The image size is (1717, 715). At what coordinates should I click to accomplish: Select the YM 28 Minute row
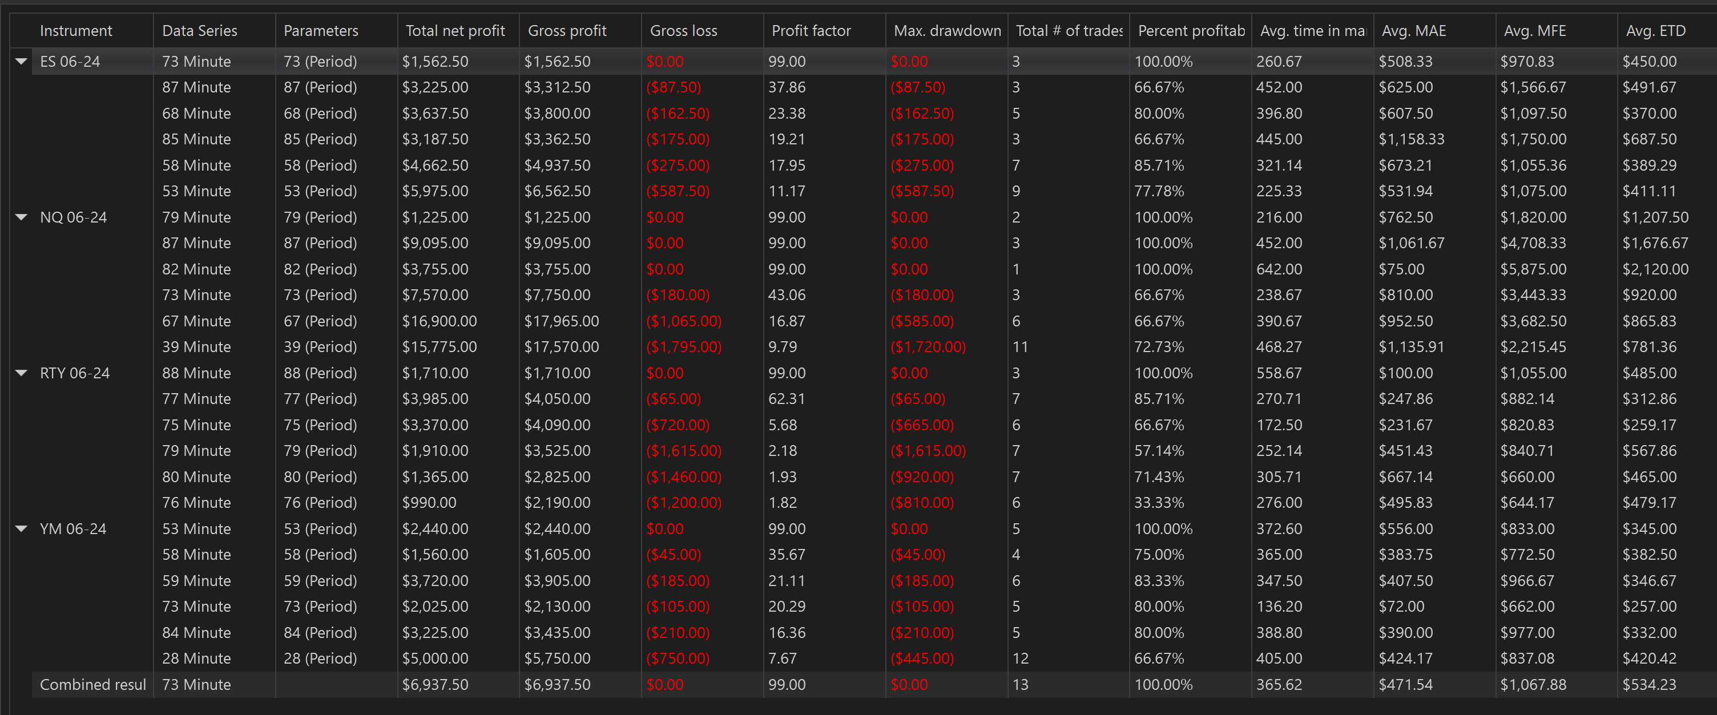click(x=196, y=659)
